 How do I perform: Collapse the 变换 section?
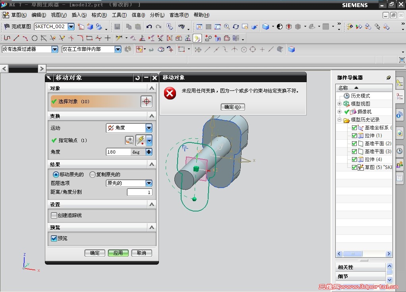pos(152,116)
